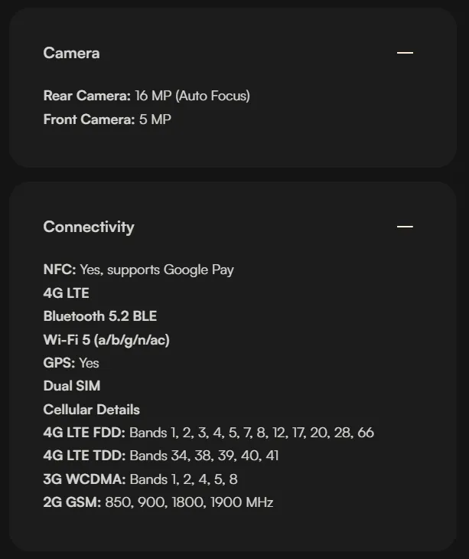This screenshot has height=559, width=469.
Task: Click the GPS: Yes line
Action: coord(71,363)
